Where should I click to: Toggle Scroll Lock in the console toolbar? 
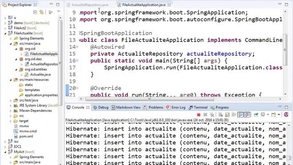[x=227, y=115]
